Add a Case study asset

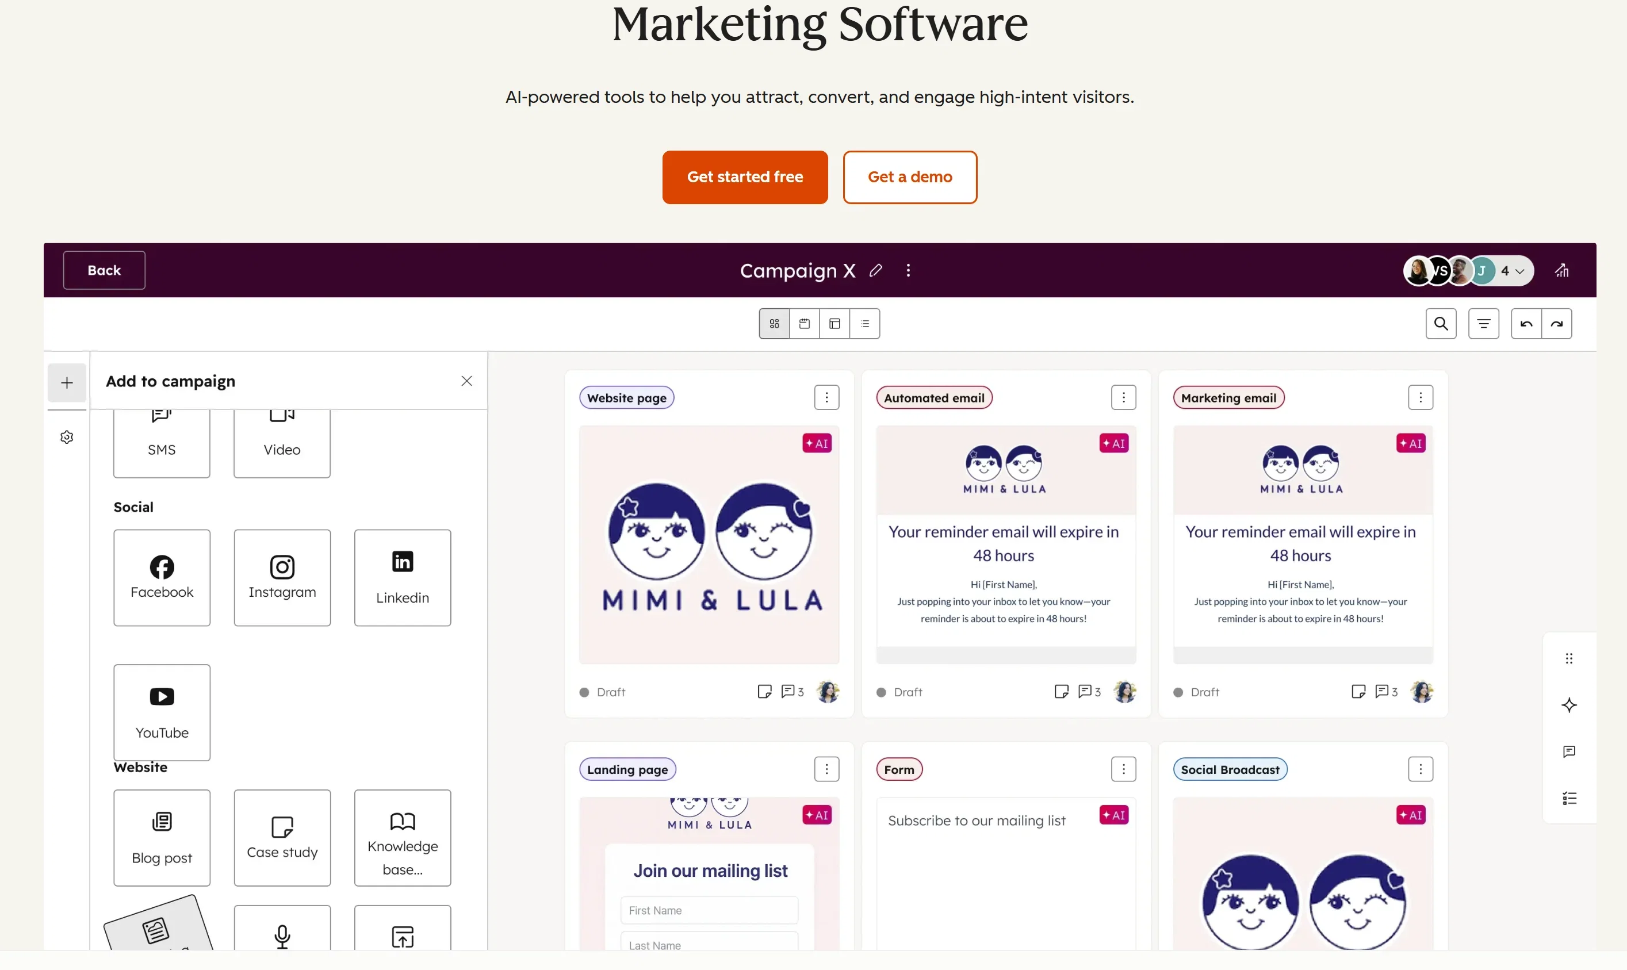click(282, 838)
